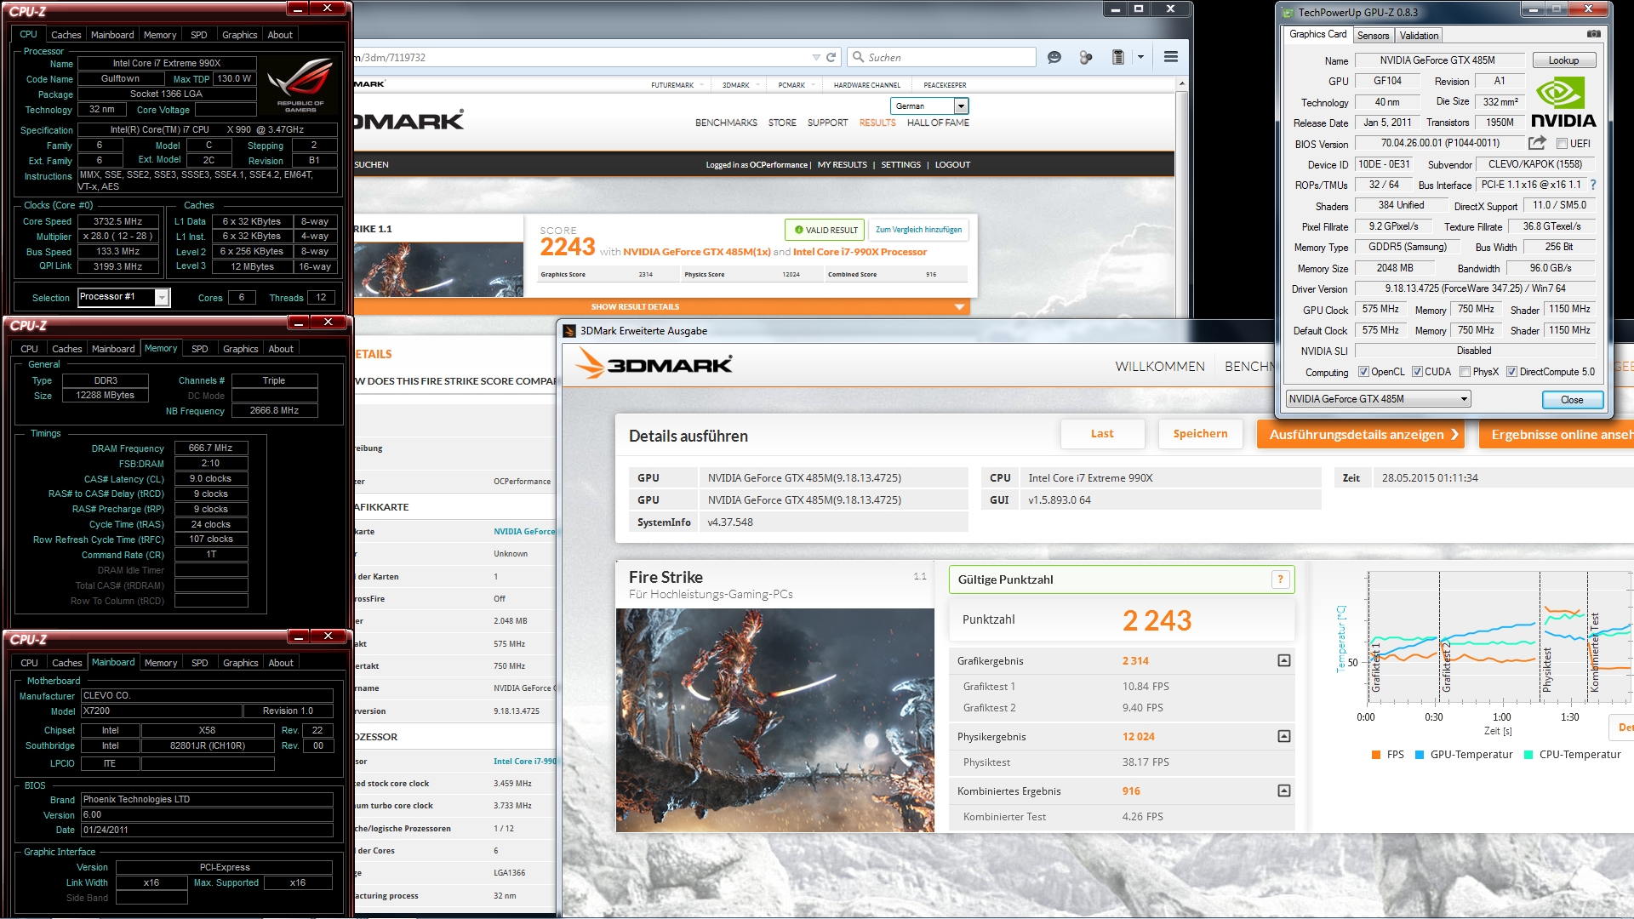Click the GPU-Z screenshot camera icon
Viewport: 1634px width, 919px height.
(1594, 34)
